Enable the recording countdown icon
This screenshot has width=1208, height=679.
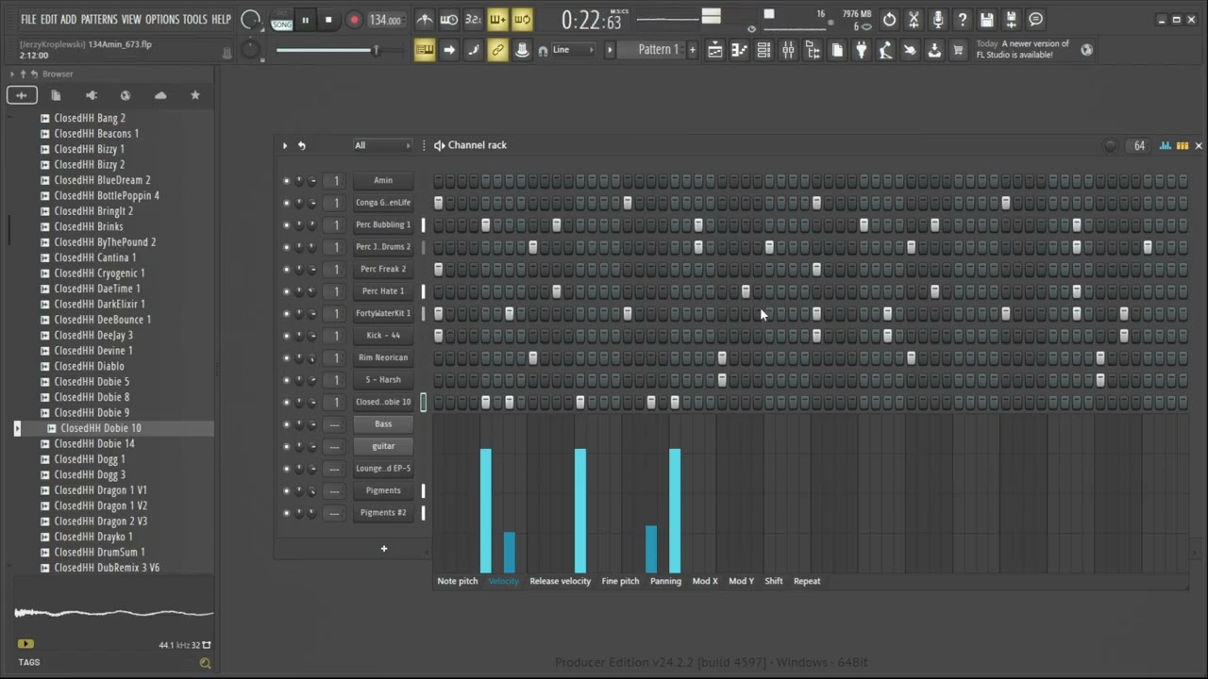click(473, 19)
